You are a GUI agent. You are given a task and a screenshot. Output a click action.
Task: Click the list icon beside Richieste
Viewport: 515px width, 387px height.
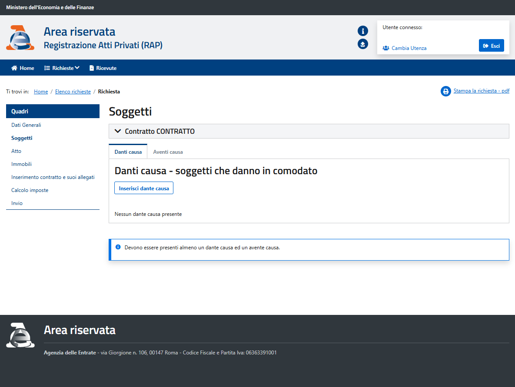[x=47, y=68]
